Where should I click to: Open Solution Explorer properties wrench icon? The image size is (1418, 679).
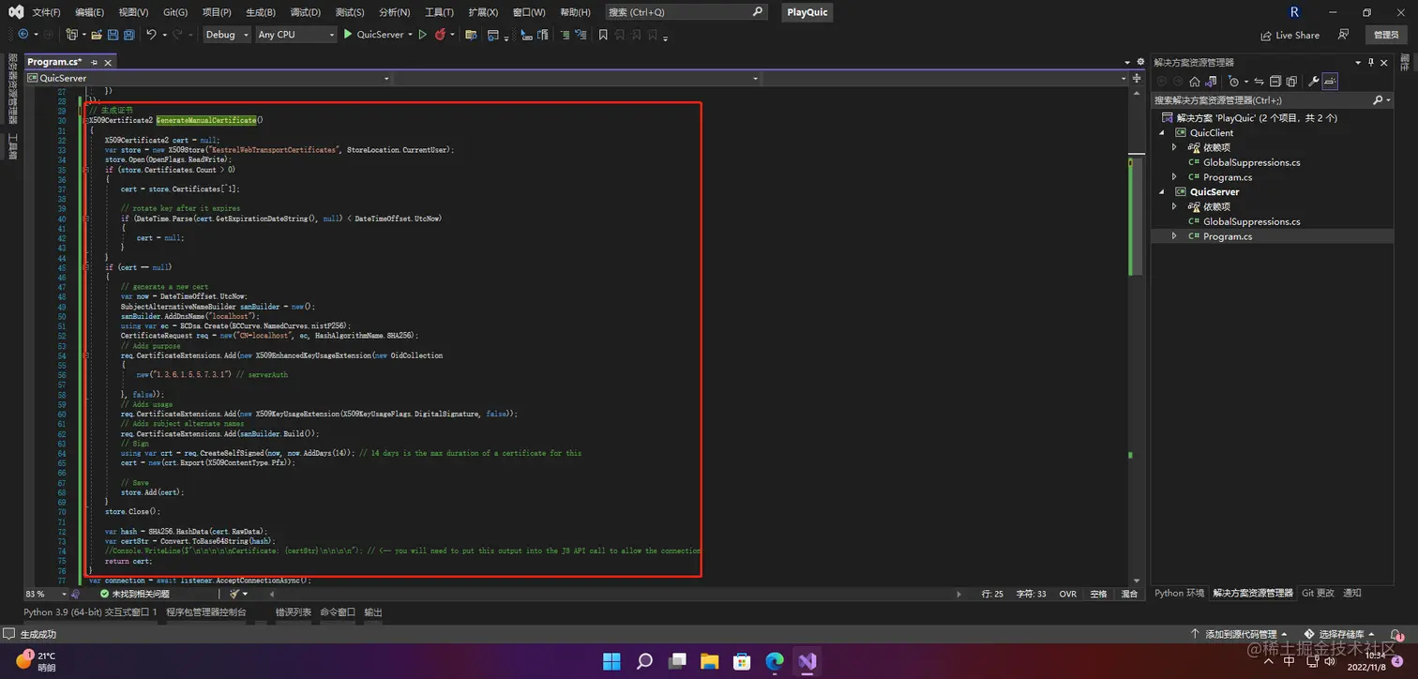coord(1313,82)
